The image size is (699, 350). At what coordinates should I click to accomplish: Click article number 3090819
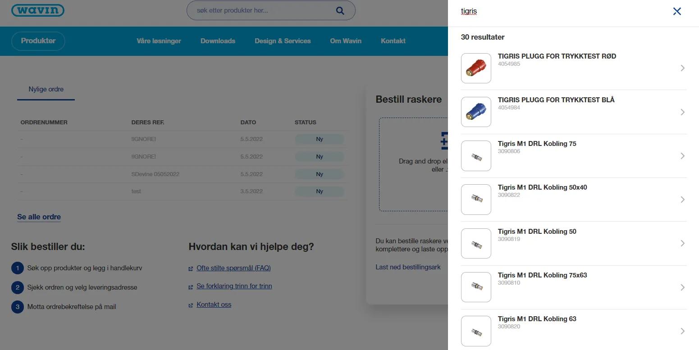coord(509,239)
